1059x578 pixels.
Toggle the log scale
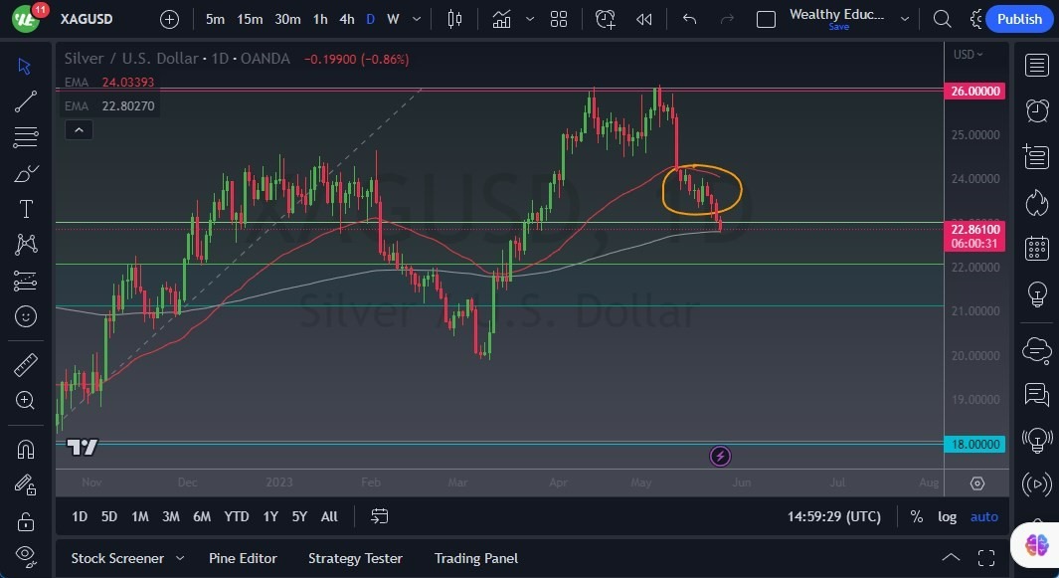click(x=947, y=516)
